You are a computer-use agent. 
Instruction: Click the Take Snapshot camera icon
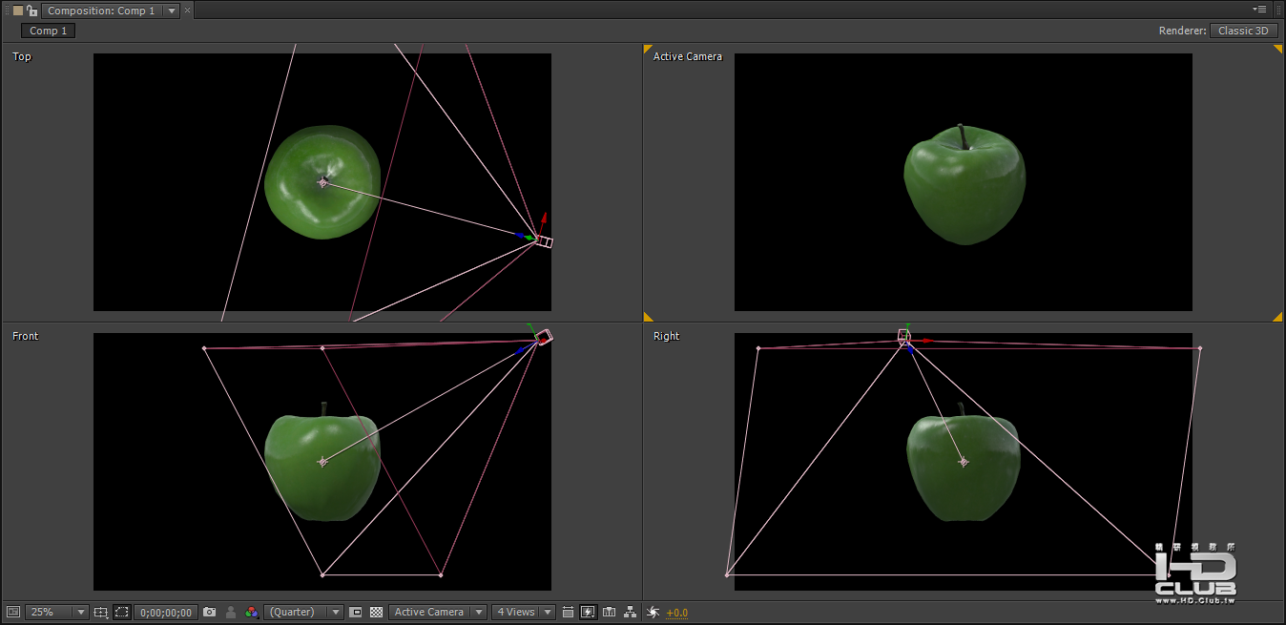coord(209,612)
